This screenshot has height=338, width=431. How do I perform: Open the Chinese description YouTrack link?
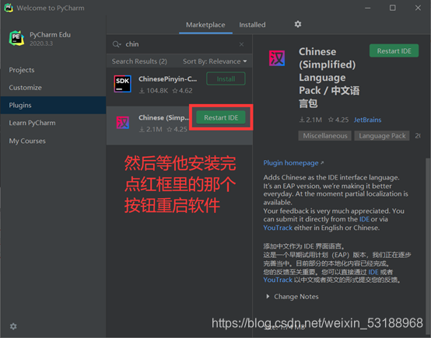[278, 280]
